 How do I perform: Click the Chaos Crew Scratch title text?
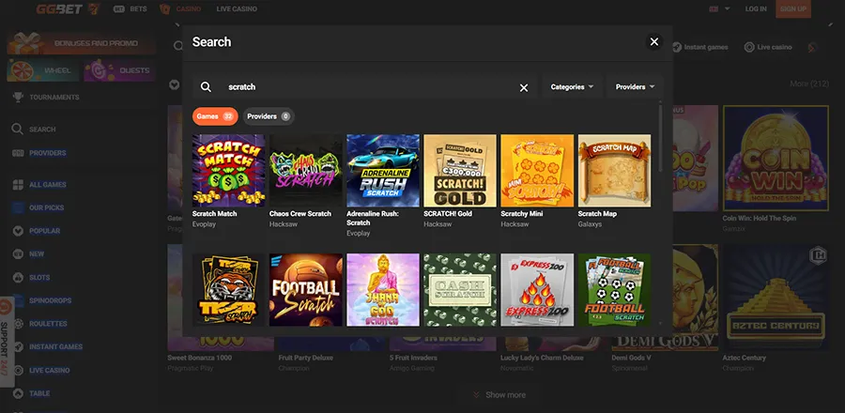pos(300,214)
